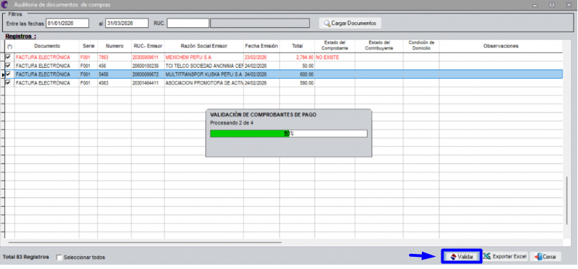The image size is (578, 269).
Task: Click the Serie column header
Action: 89,46
